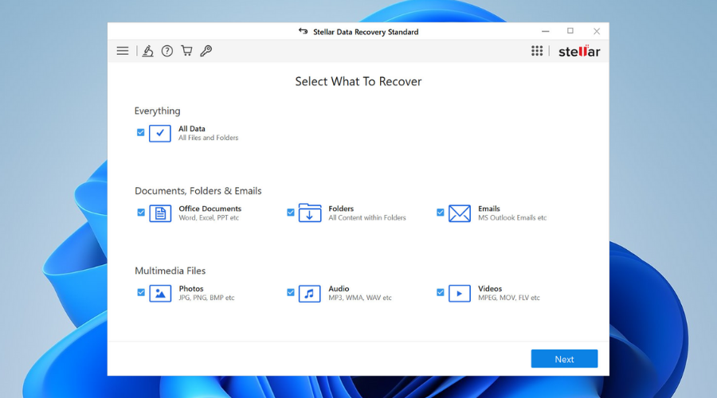717x398 pixels.
Task: Click the microscope tool icon in toolbar
Action: click(147, 51)
